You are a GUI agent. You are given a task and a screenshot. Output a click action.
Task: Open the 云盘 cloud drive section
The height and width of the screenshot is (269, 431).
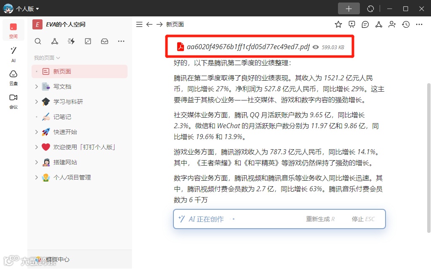pos(13,78)
